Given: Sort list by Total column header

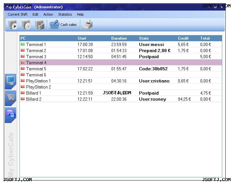Looking at the screenshot, I should (x=205, y=38).
